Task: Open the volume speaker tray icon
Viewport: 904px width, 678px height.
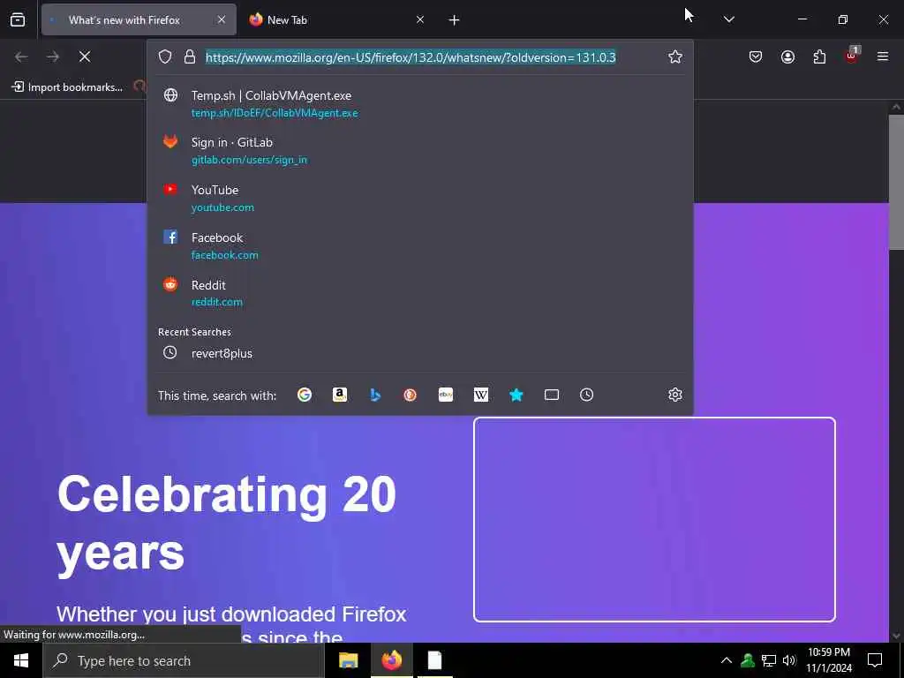Action: click(789, 660)
